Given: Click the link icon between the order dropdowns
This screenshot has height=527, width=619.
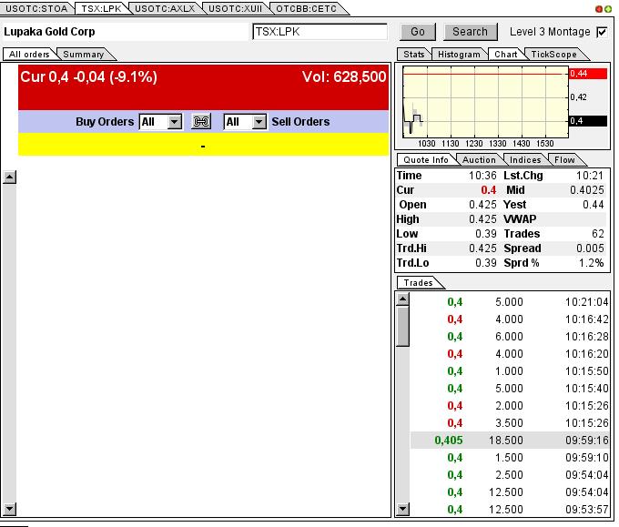Looking at the screenshot, I should [202, 122].
